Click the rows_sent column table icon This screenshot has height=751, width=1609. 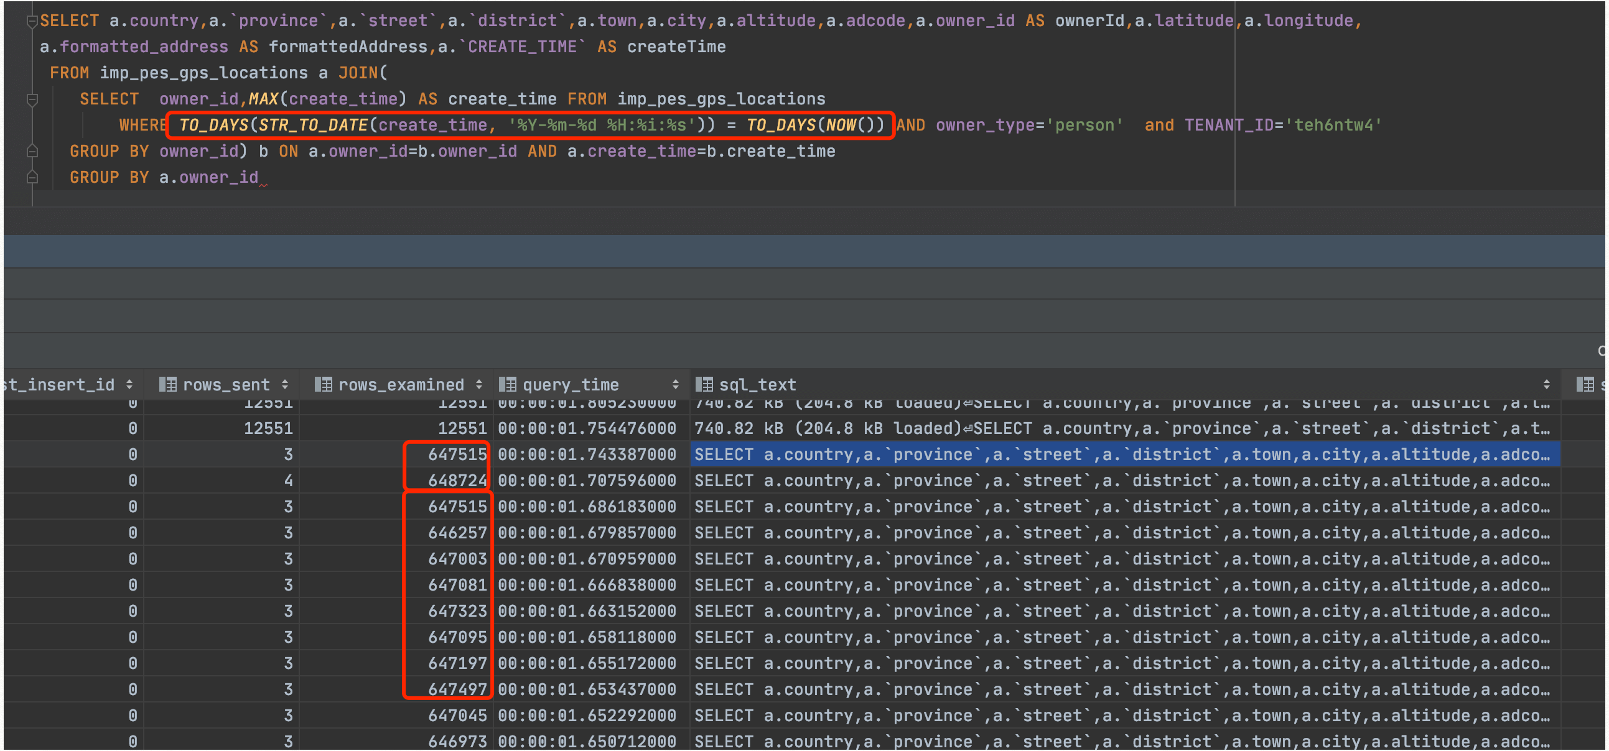point(167,385)
